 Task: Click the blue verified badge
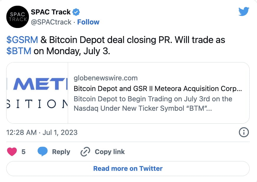pos(76,12)
